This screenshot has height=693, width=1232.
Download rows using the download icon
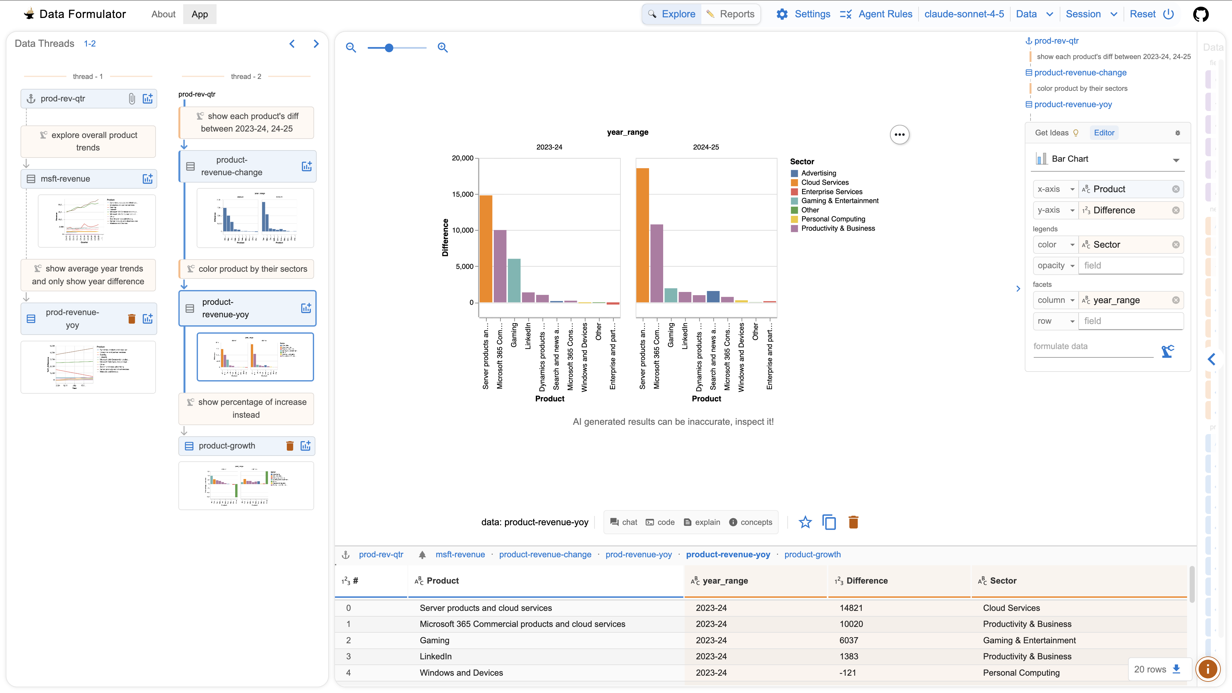click(x=1176, y=669)
